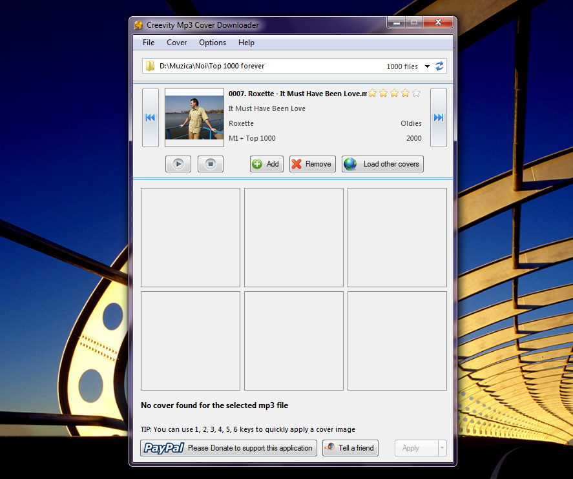This screenshot has width=573, height=479.
Task: Close the Creevity Mp3 Cover Downloader window
Action: (438, 22)
